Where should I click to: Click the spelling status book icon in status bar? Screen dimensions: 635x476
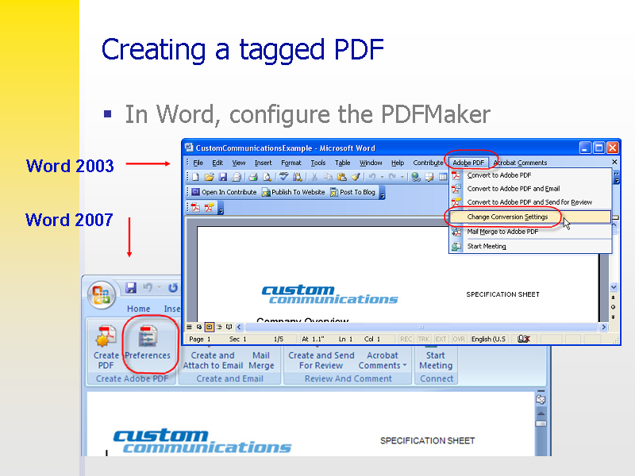(x=524, y=339)
